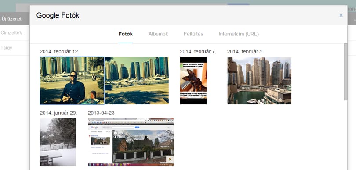Viewport: 356px width, 170px height.
Task: Select the Google Maps street view screenshot
Action: pyautogui.click(x=131, y=142)
